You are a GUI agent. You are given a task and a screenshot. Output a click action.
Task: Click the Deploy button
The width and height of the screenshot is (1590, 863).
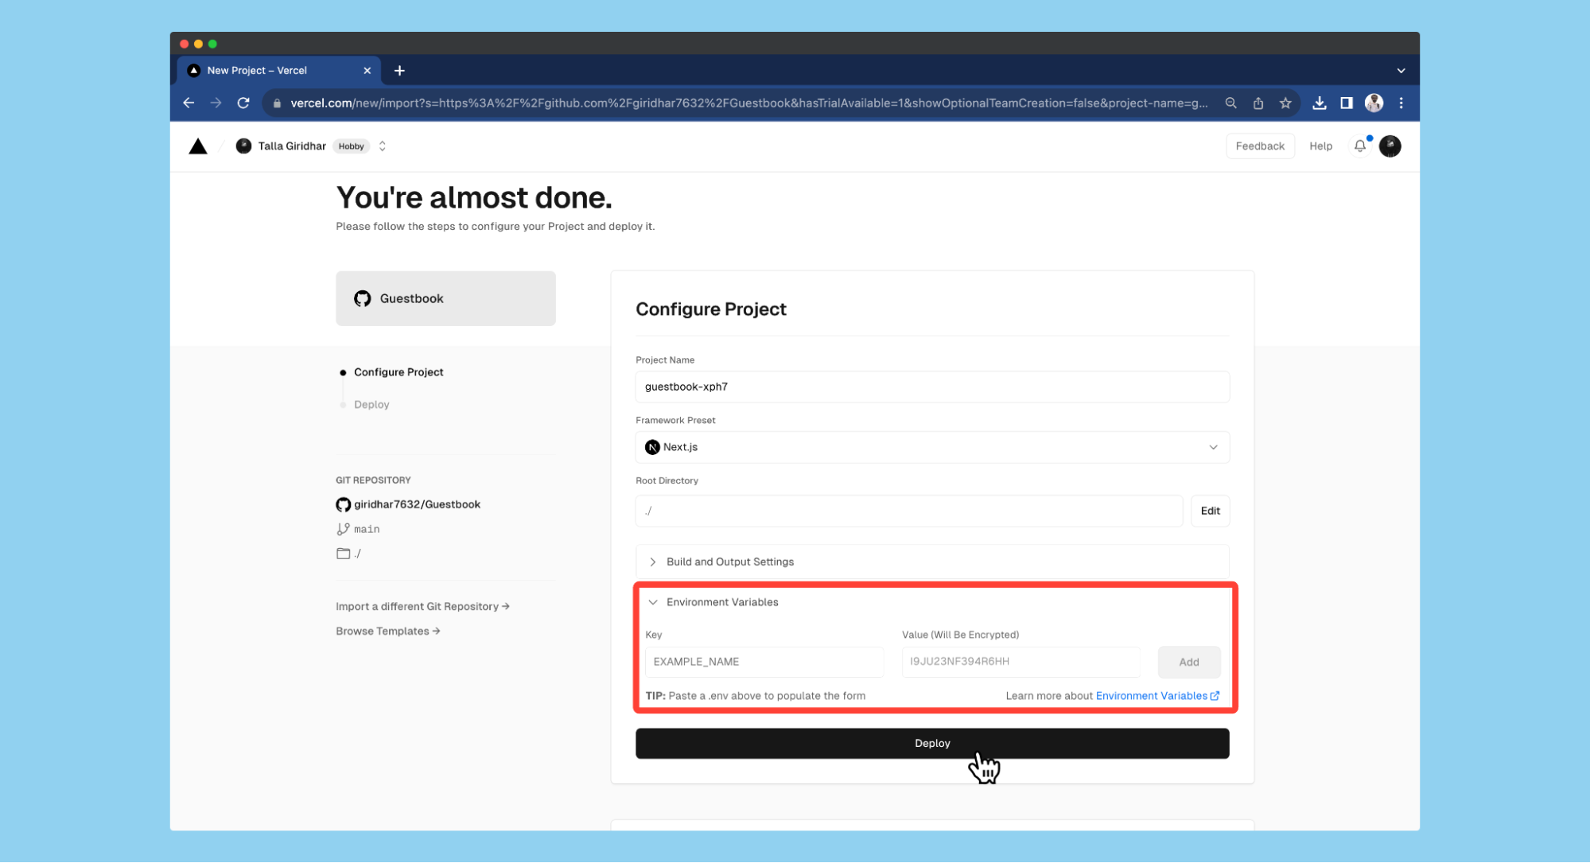(931, 743)
